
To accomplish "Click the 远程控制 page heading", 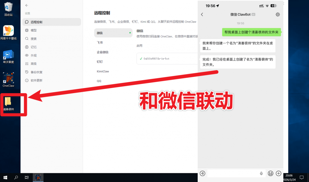I will point(102,13).
